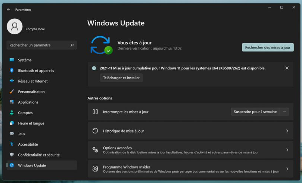
Task: Expand Programme Windows Insider chevron
Action: coord(287,169)
